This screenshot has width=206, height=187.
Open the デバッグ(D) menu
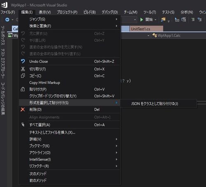(x=110, y=12)
